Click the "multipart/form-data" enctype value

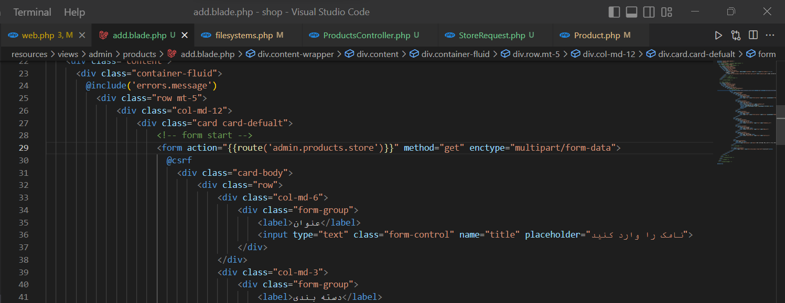(x=563, y=148)
